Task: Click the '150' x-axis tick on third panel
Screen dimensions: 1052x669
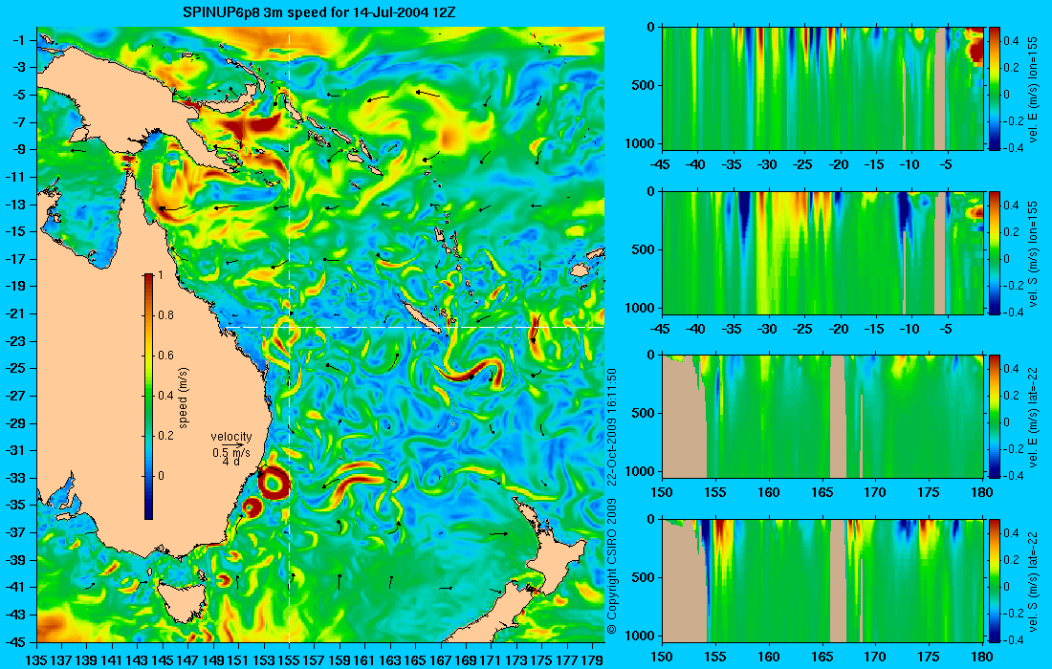Action: [662, 493]
